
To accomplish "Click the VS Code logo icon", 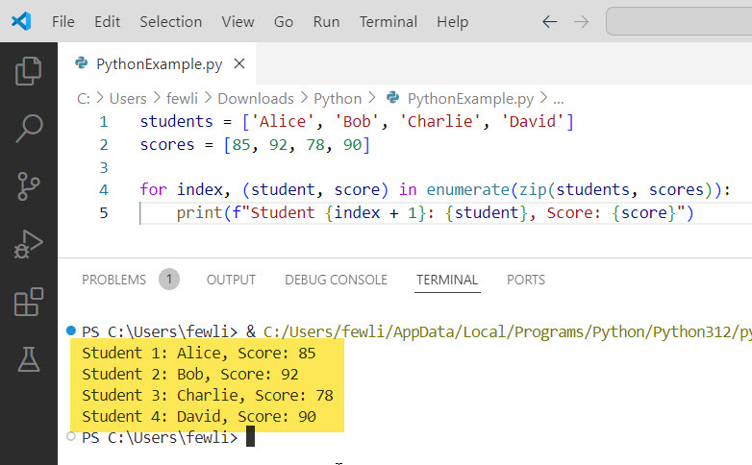I will click(21, 21).
